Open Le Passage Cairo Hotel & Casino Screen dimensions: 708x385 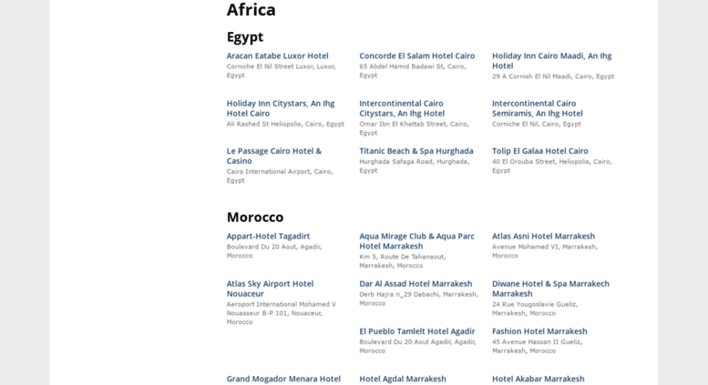tap(274, 156)
